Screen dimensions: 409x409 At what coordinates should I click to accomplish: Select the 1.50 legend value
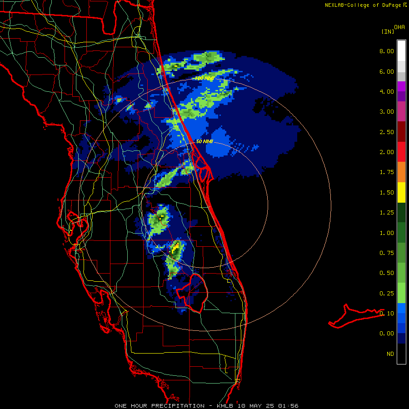(x=387, y=193)
